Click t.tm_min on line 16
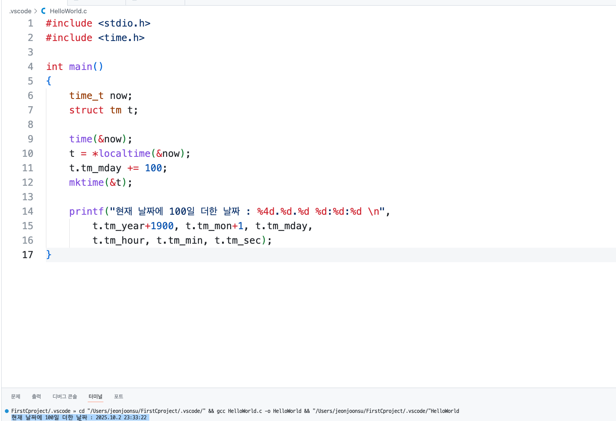616x421 pixels. click(x=180, y=240)
